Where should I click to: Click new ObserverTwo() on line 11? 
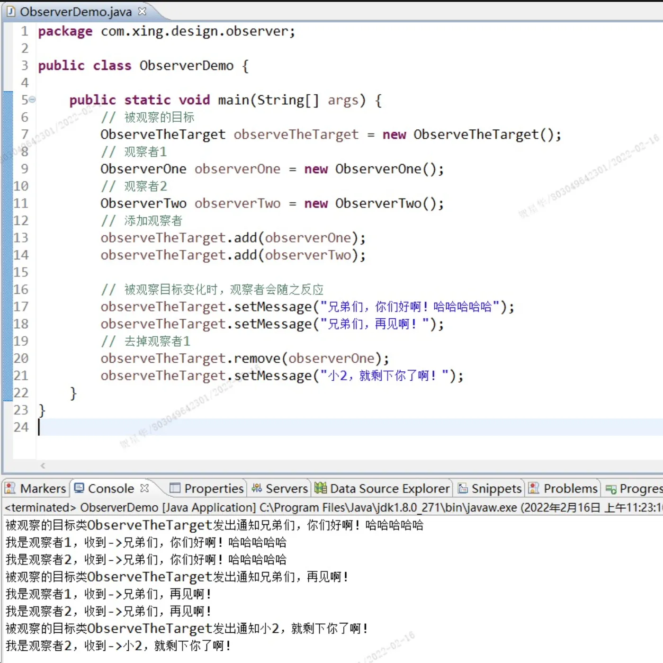pyautogui.click(x=374, y=204)
